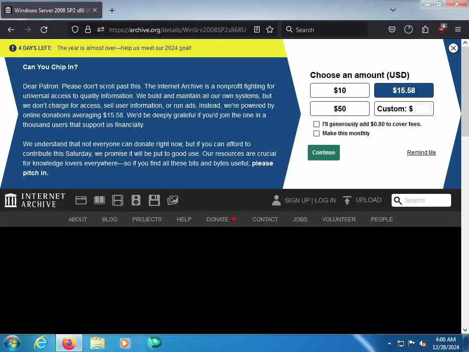The width and height of the screenshot is (469, 352).
Task: Open the Windows Start menu
Action: click(x=12, y=343)
